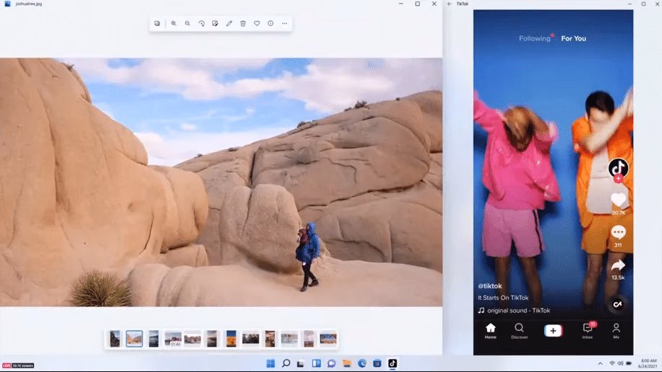Open the original sound - TikTok link
The width and height of the screenshot is (662, 372).
pos(518,311)
